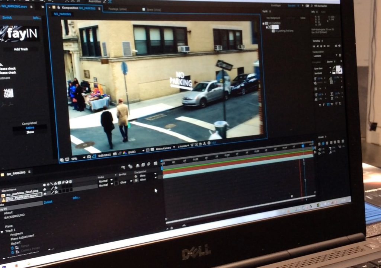This screenshot has width=381, height=268.
Task: Click the show channel color icon
Action: [x=125, y=153]
